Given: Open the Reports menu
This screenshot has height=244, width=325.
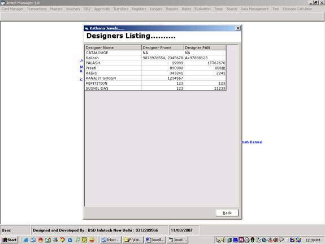Looking at the screenshot, I should click(172, 9).
